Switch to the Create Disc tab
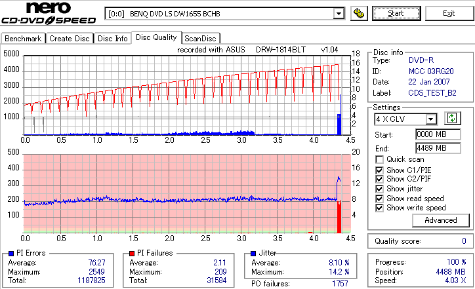 click(70, 39)
